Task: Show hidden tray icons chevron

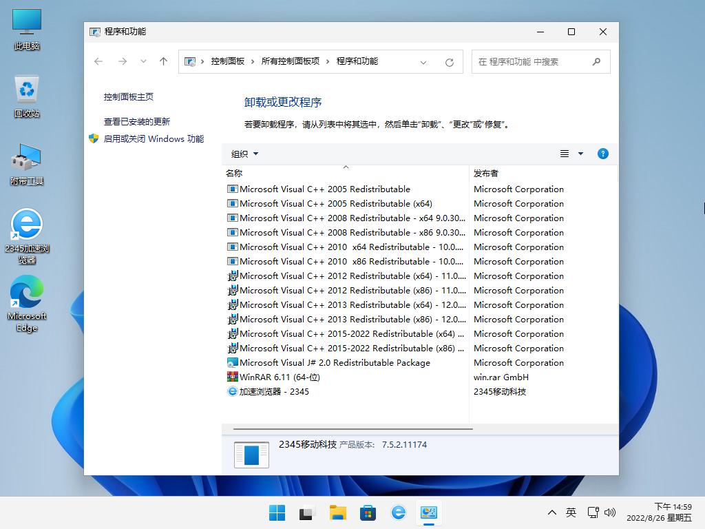Action: [551, 512]
